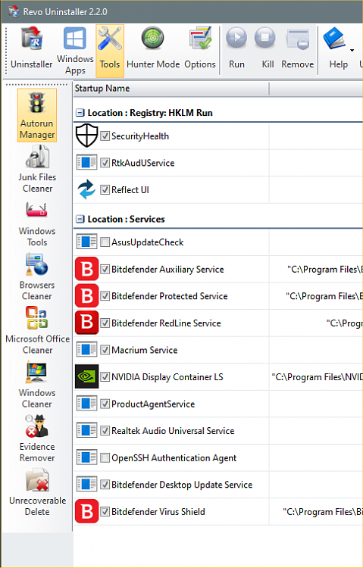This screenshot has height=568, width=363.
Task: Uncheck the Bitdefender Virus Shield checkbox
Action: (105, 512)
